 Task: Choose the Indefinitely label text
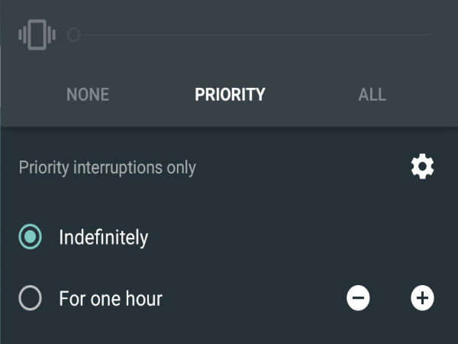[104, 237]
